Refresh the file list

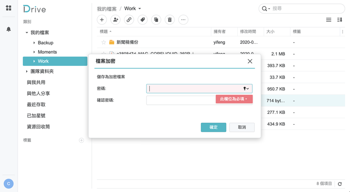click(x=340, y=184)
